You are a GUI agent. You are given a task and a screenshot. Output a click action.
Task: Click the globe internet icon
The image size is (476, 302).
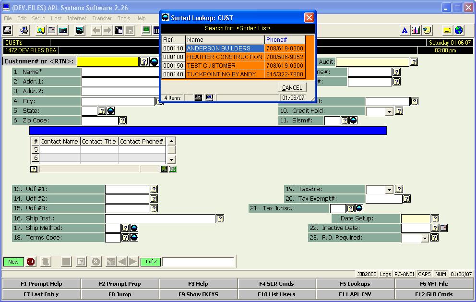(459, 30)
